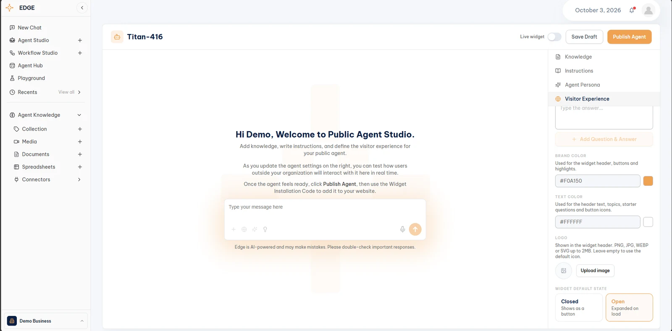Click the brand color hex field
The height and width of the screenshot is (331, 672).
[598, 181]
